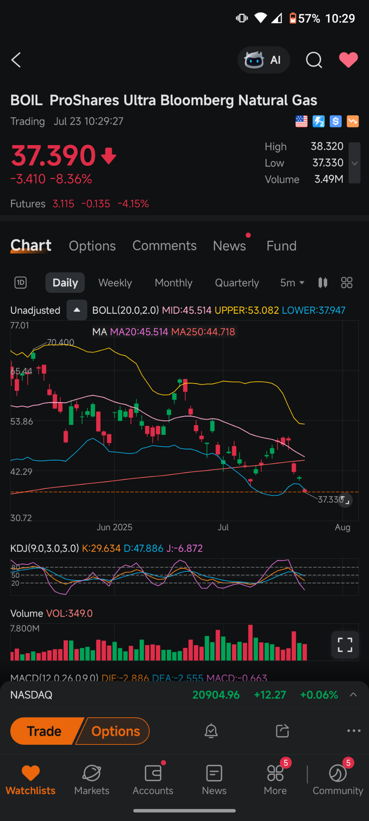This screenshot has width=369, height=821.
Task: Tap the vibrate mode status icon
Action: [242, 18]
